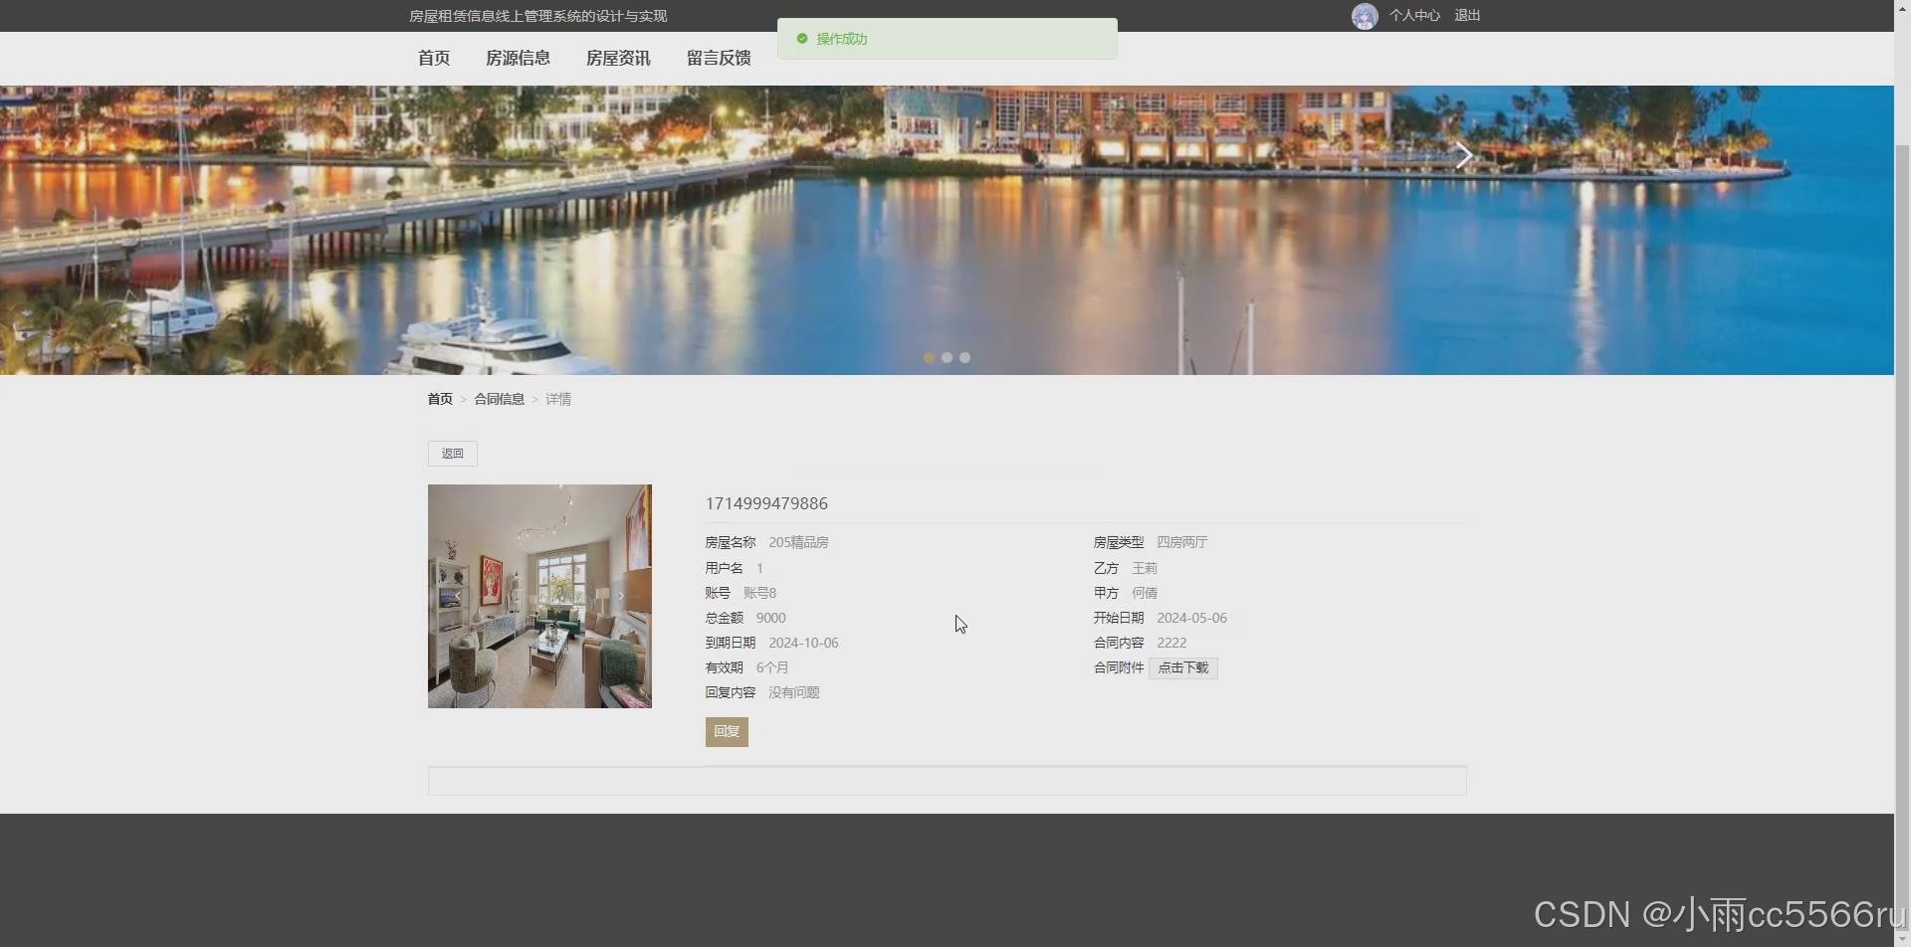Click contract number 1714999479886
This screenshot has height=947, width=1911.
click(766, 503)
